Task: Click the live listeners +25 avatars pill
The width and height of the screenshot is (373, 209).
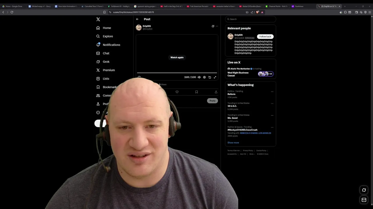Action: tap(266, 74)
